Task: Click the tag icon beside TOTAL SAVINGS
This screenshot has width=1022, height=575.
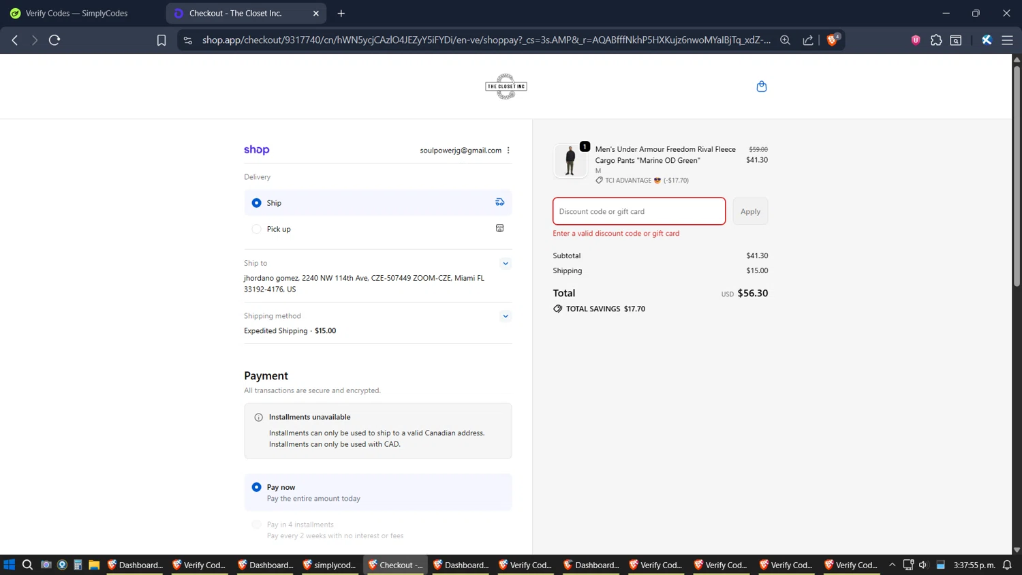Action: coord(558,309)
